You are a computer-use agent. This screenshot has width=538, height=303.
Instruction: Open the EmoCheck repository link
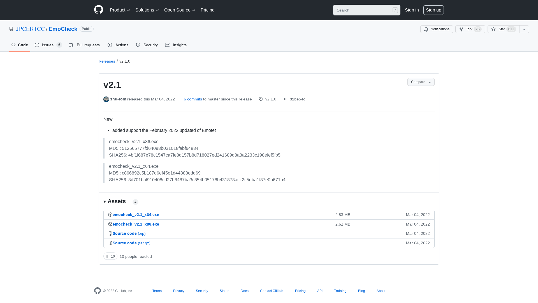pyautogui.click(x=63, y=29)
